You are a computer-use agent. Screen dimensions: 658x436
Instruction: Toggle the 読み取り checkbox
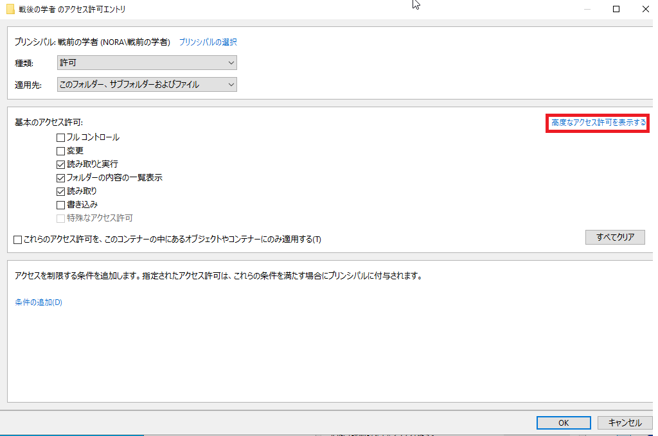click(x=60, y=191)
